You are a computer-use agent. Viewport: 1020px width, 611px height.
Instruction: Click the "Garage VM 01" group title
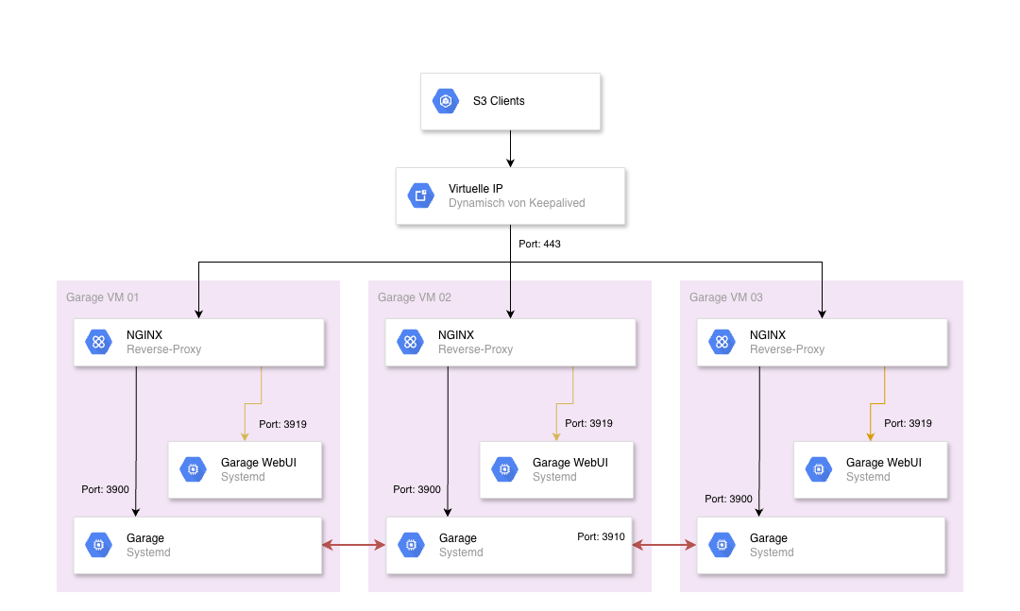(x=102, y=297)
